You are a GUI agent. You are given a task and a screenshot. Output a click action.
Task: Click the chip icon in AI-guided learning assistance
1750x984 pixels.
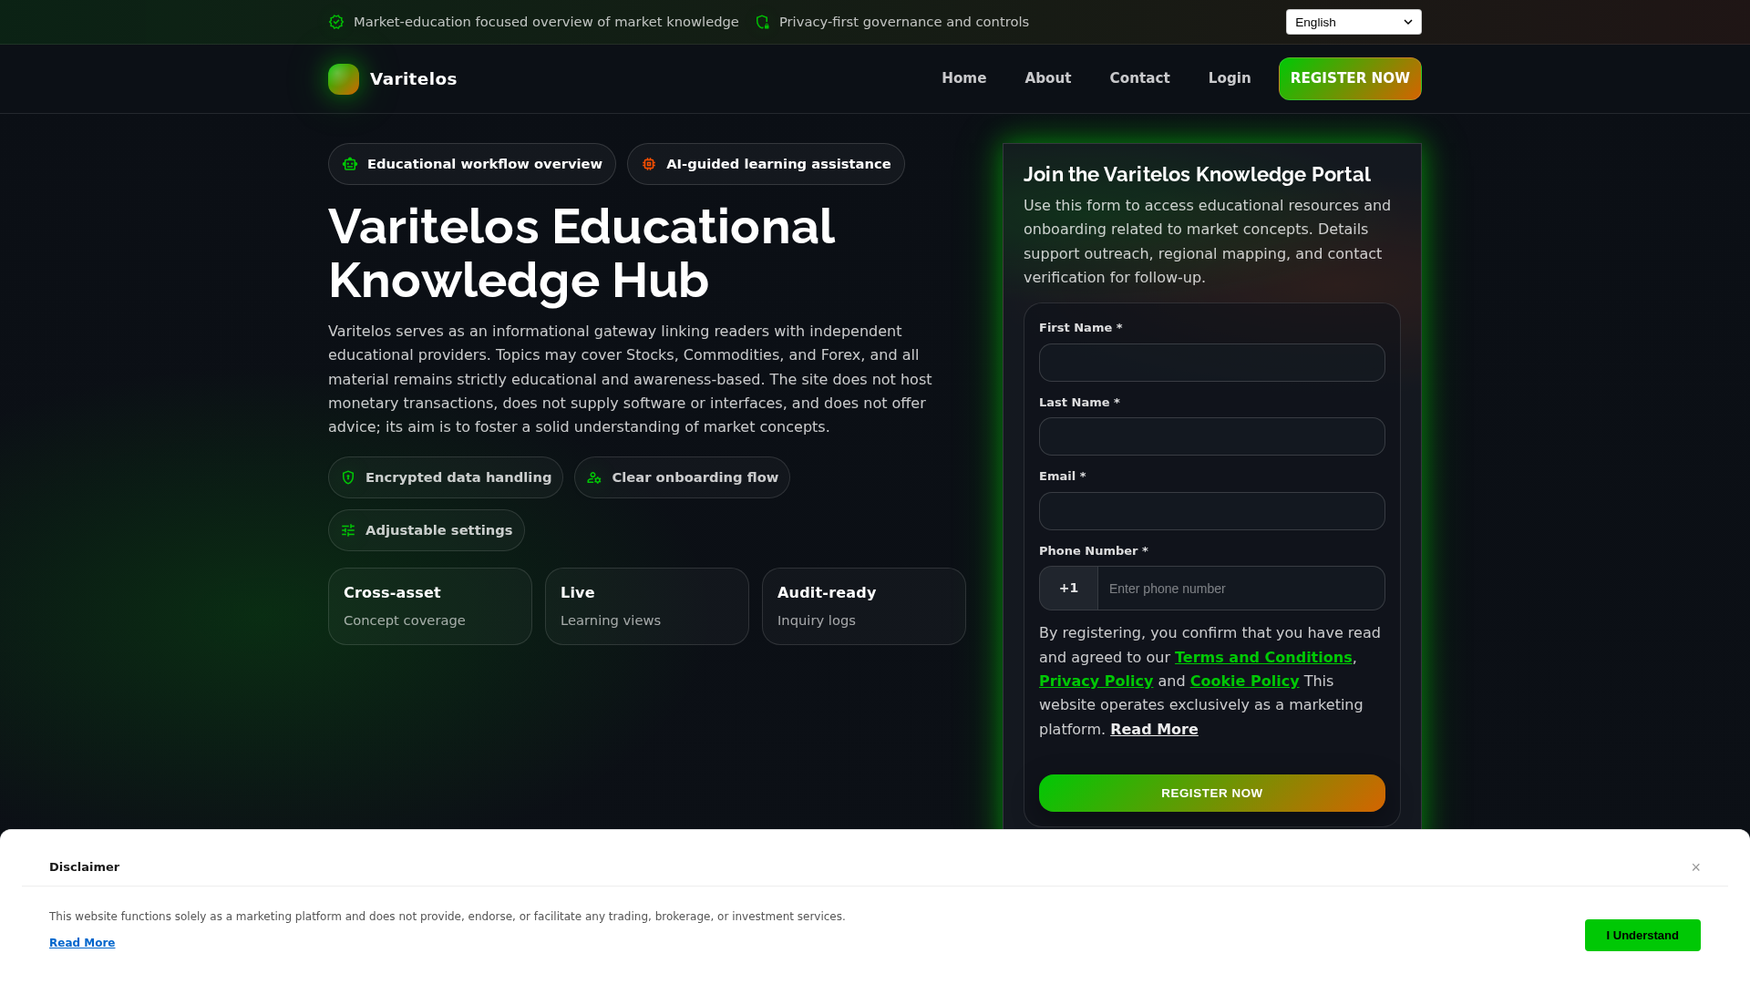point(649,164)
